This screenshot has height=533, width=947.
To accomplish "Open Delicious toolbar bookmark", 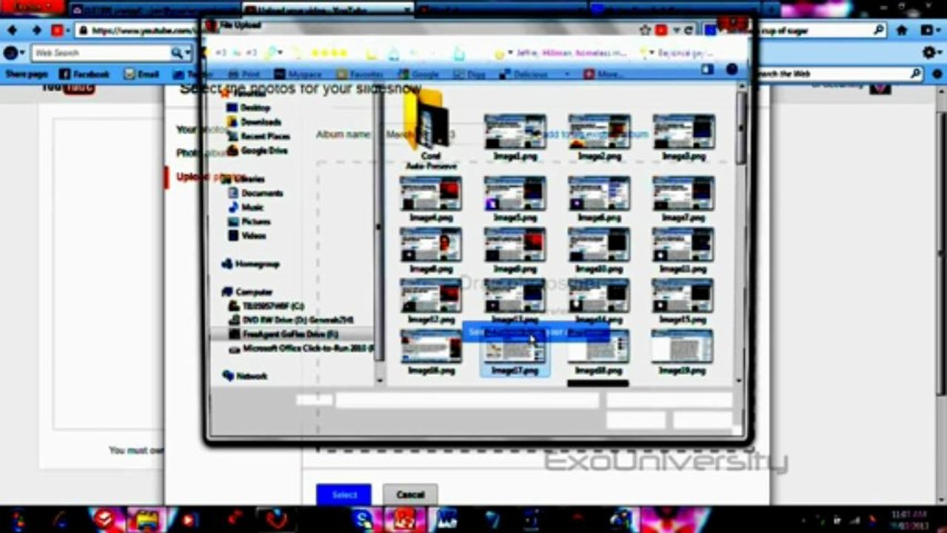I will click(523, 74).
